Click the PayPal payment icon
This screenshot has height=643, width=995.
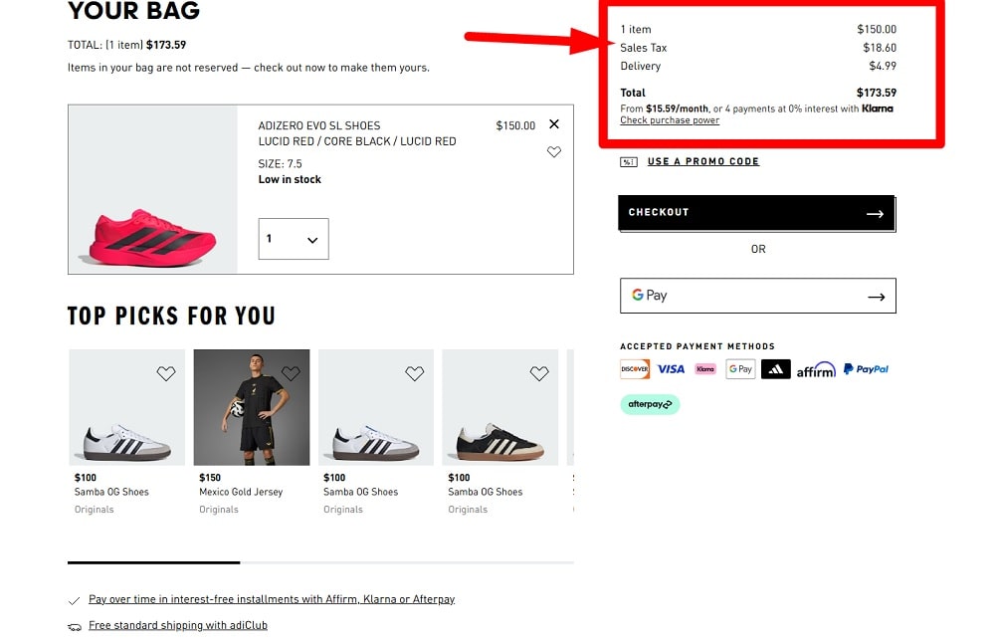pos(866,369)
